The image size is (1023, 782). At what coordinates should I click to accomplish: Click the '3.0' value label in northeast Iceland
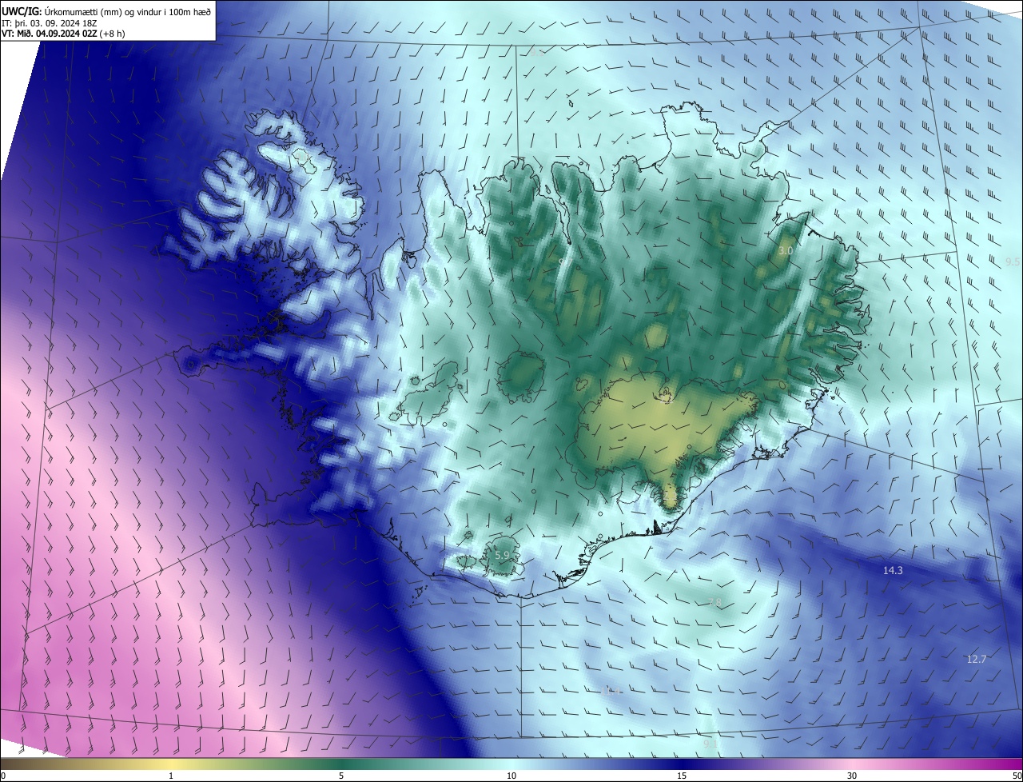(x=786, y=250)
